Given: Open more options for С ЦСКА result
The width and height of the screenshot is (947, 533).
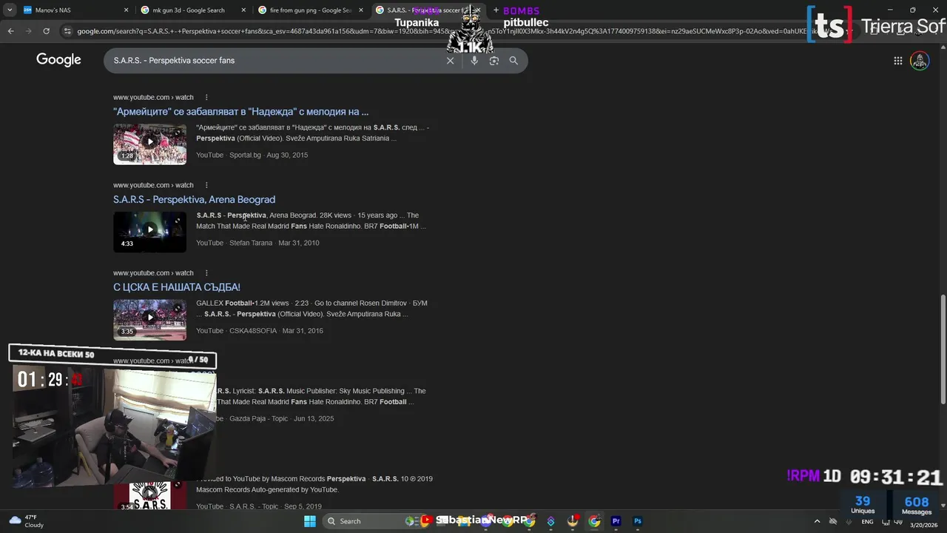Looking at the screenshot, I should (x=206, y=272).
